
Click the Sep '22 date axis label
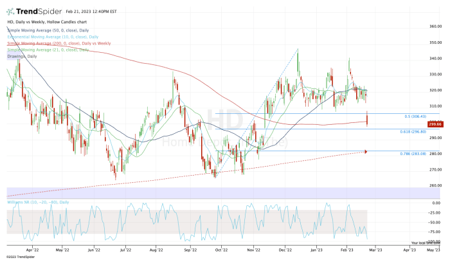(x=190, y=250)
